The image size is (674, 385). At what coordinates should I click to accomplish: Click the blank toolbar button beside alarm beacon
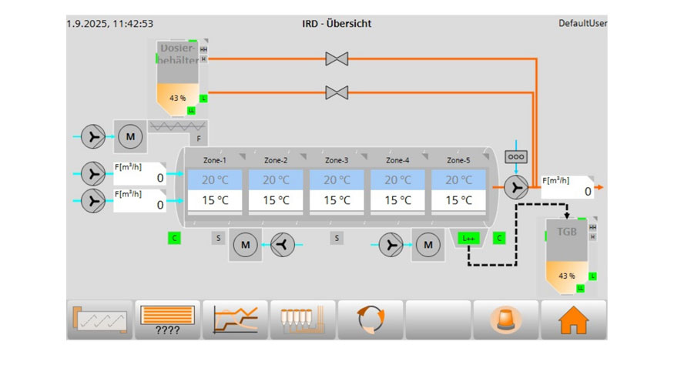[438, 320]
